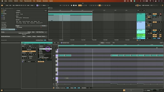
Task: Open the Crear menu
Action: tap(21, 1)
